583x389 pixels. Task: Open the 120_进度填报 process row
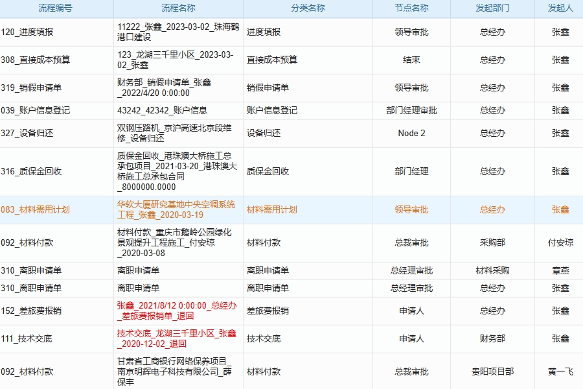[x=39, y=31]
